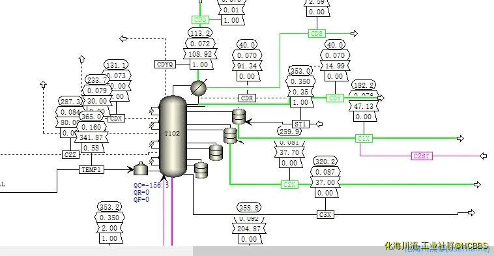Select the CDY stream label

(335, 98)
